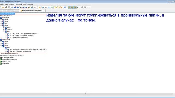Click the X icon in the toolbar
The height and width of the screenshot is (98, 175).
(89, 7)
